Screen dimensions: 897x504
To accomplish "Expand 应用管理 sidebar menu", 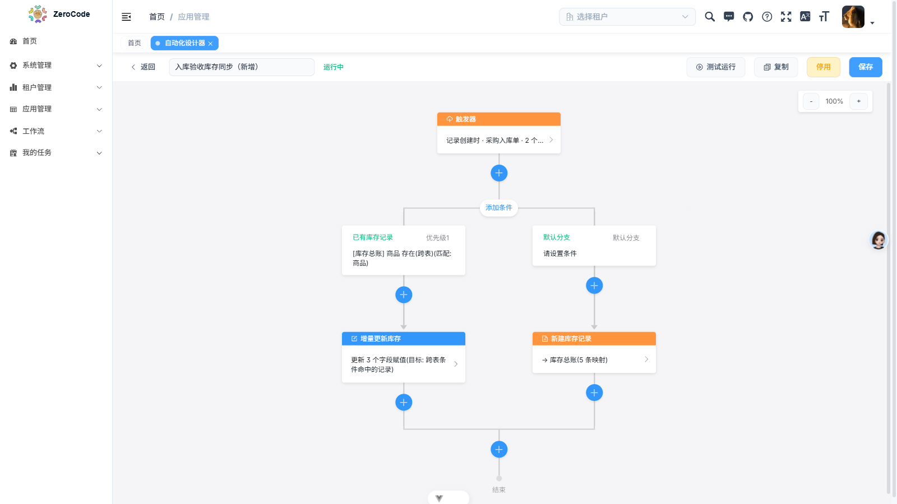I will click(x=56, y=109).
